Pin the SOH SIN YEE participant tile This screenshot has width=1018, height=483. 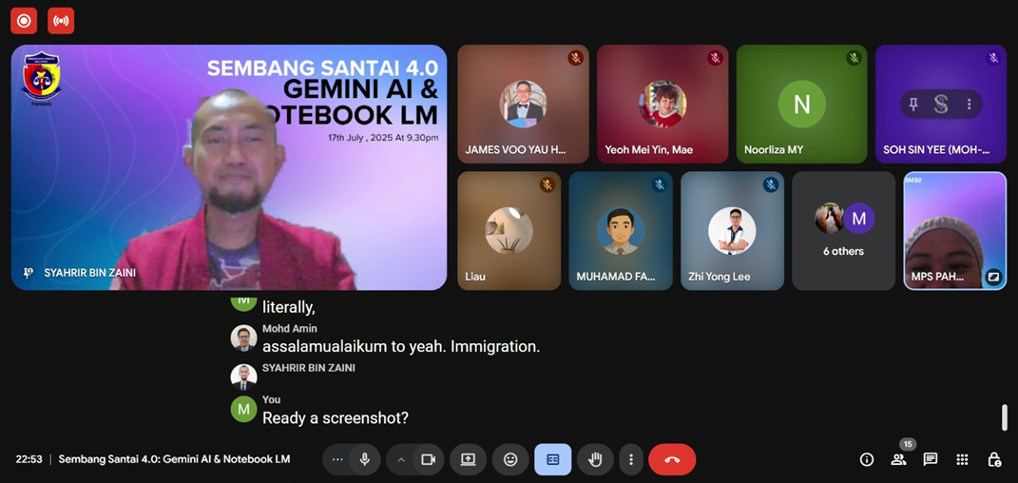913,105
